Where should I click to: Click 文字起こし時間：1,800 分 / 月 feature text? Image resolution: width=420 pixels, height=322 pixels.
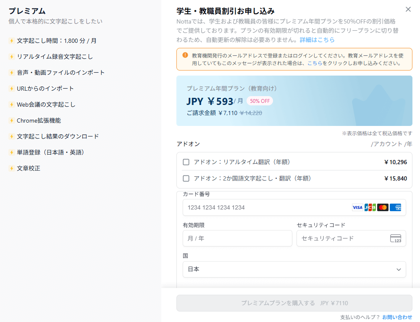pyautogui.click(x=57, y=41)
